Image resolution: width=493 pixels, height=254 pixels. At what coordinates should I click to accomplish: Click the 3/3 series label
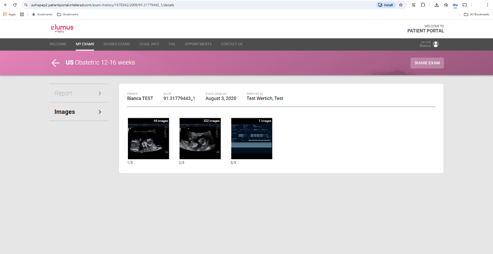(233, 163)
